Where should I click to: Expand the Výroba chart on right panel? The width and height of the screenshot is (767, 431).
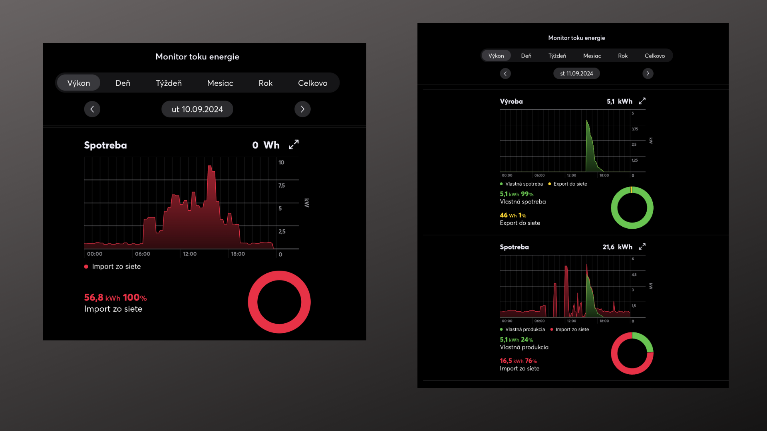(x=642, y=101)
